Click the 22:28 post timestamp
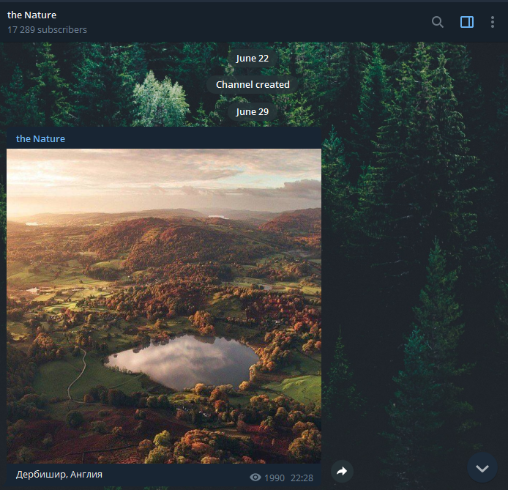This screenshot has width=508, height=490. [302, 478]
